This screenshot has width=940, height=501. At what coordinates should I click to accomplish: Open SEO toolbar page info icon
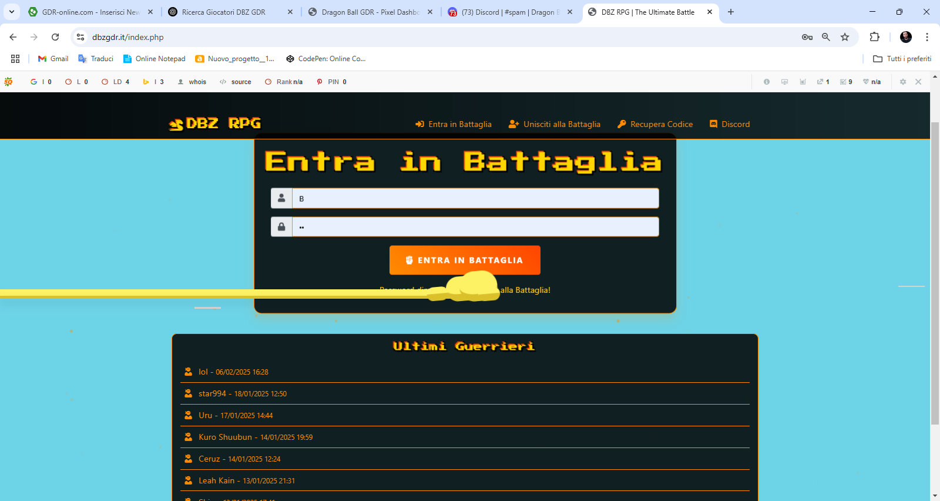[x=767, y=82]
